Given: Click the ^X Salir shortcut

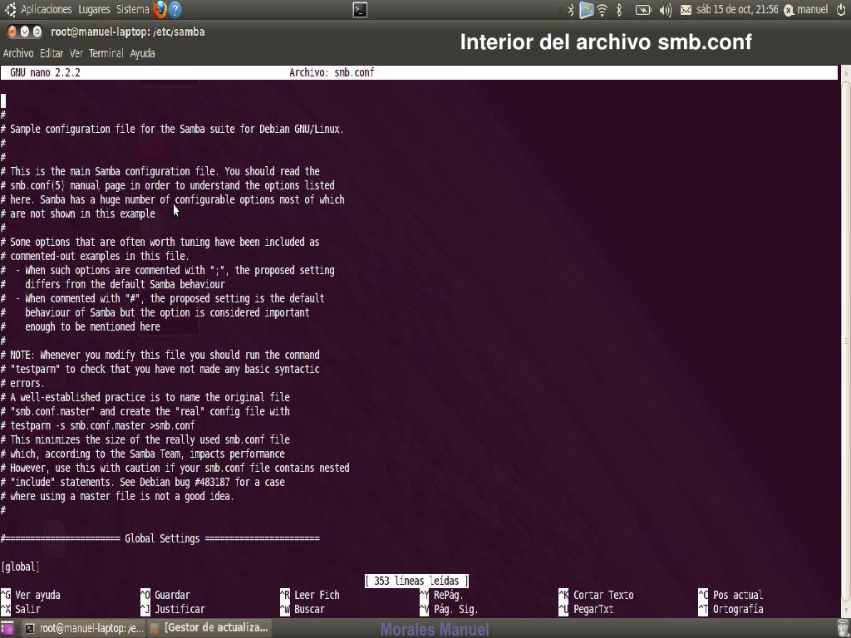Looking at the screenshot, I should click(x=21, y=609).
